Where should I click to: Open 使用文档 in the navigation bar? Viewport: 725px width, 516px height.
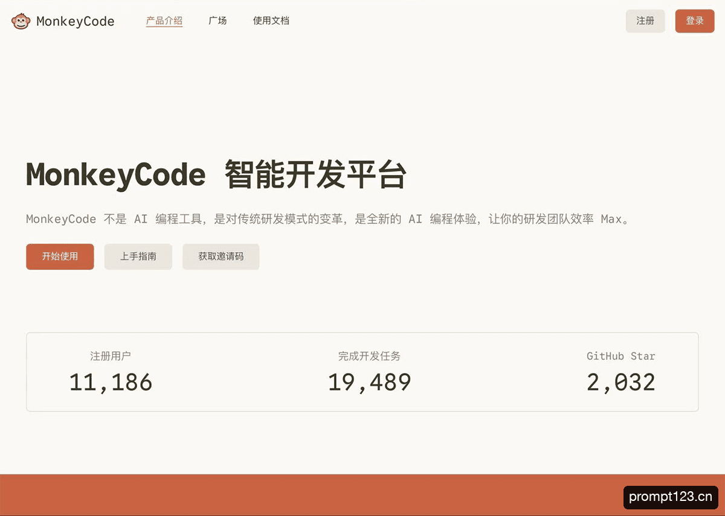[x=271, y=21]
